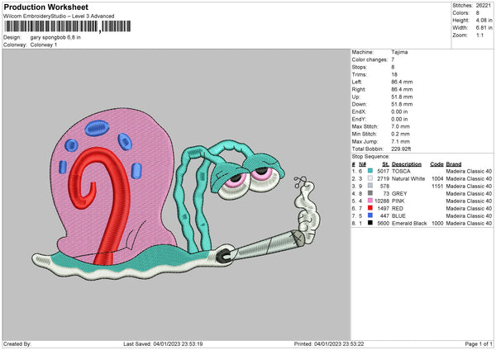Click the Description column header

click(x=407, y=164)
